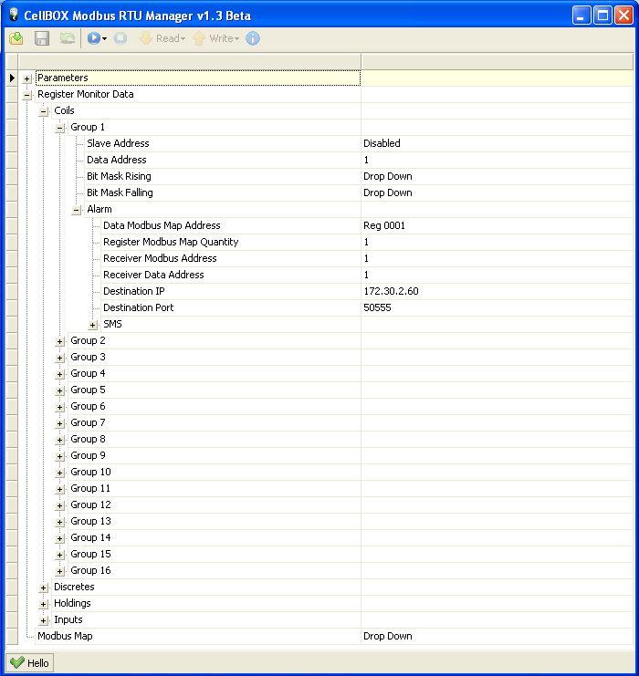Expand Group 7
Viewport: 639px width, 676px height.
[60, 423]
